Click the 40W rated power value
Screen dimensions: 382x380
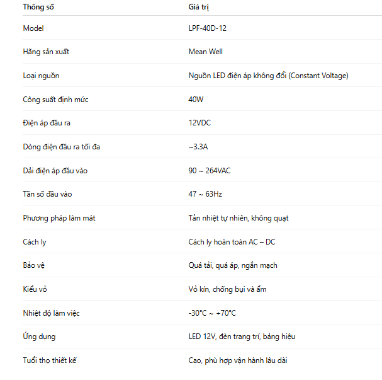[196, 100]
